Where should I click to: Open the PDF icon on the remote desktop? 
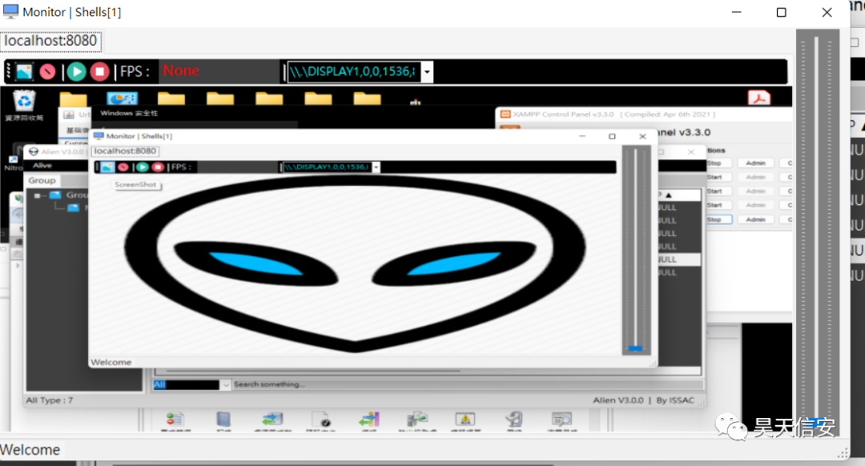point(759,98)
